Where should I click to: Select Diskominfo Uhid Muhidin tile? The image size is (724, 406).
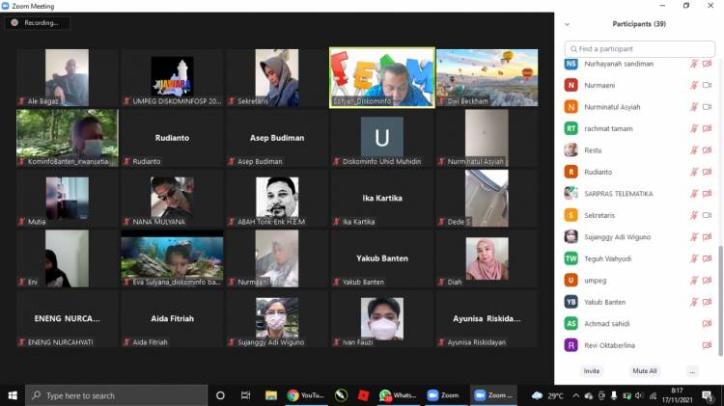(x=382, y=138)
